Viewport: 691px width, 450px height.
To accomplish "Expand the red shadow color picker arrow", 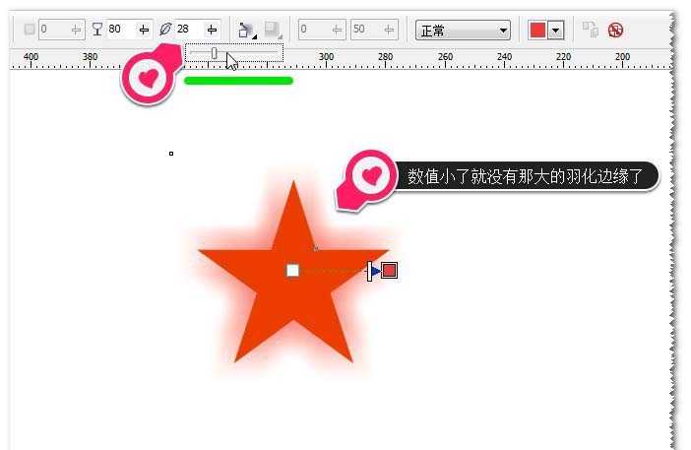I will tap(555, 30).
